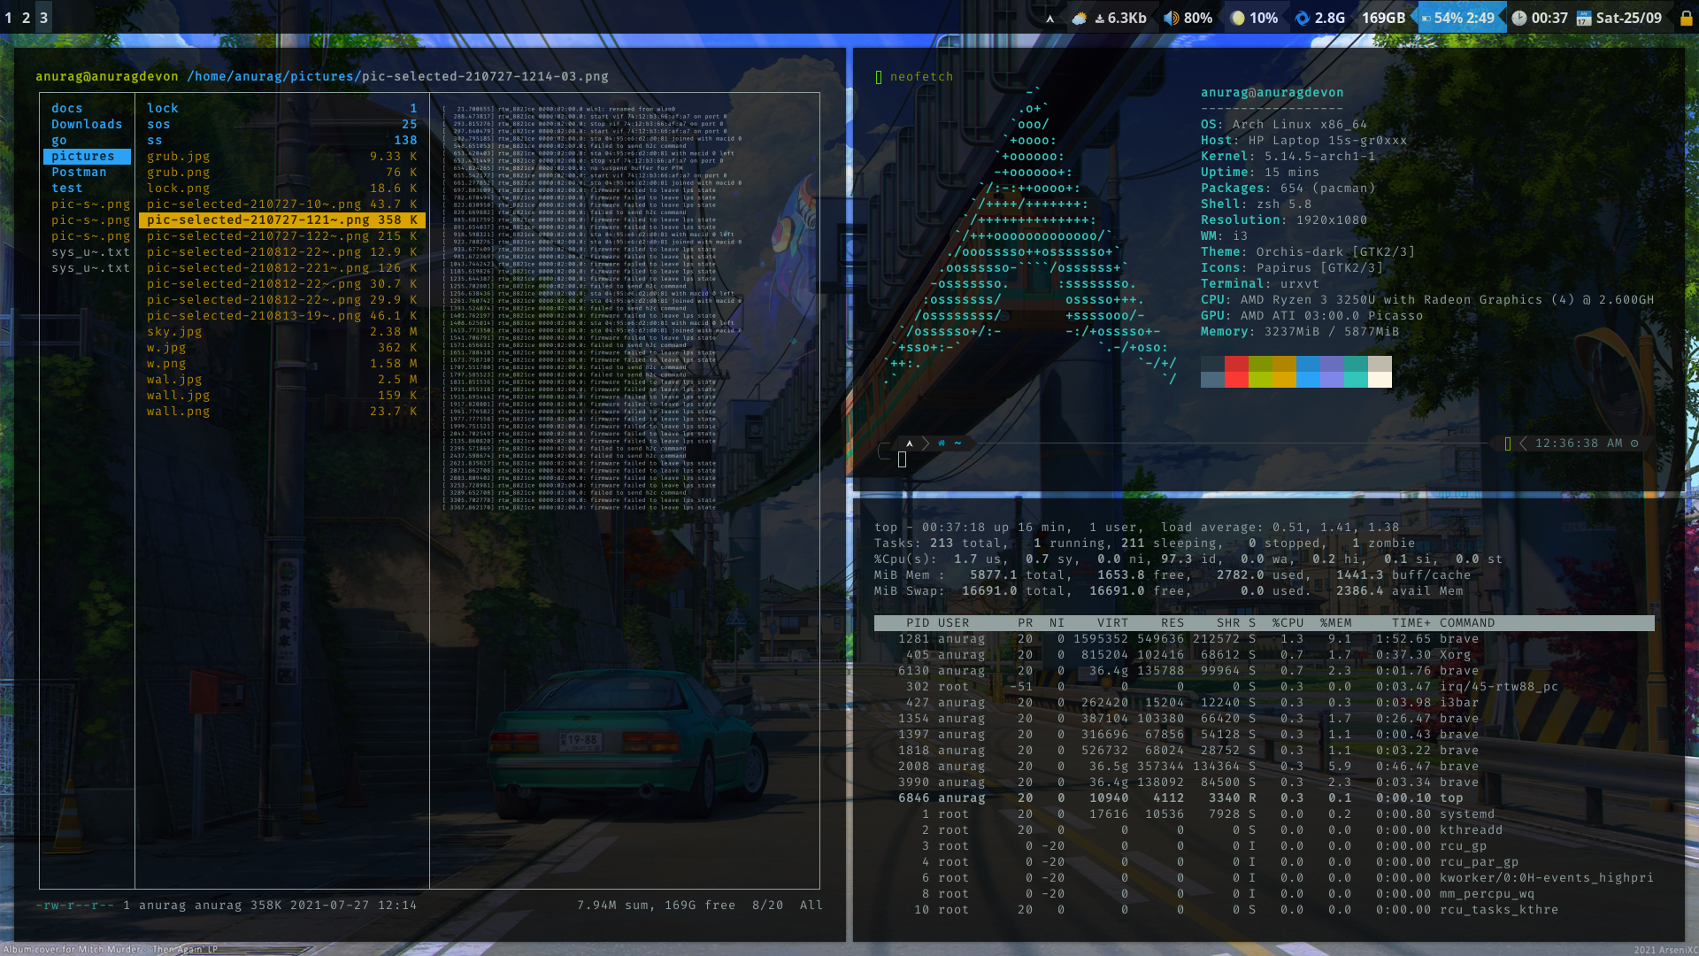Click the calendar icon beside Sat-25/09
Image resolution: width=1699 pixels, height=956 pixels.
pyautogui.click(x=1584, y=18)
